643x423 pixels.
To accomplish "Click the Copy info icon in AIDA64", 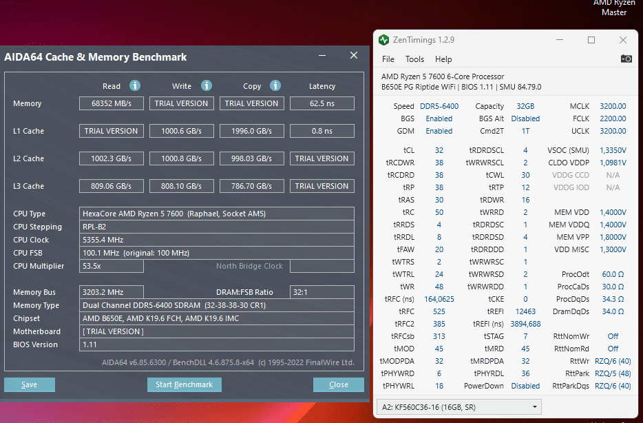I will [275, 85].
